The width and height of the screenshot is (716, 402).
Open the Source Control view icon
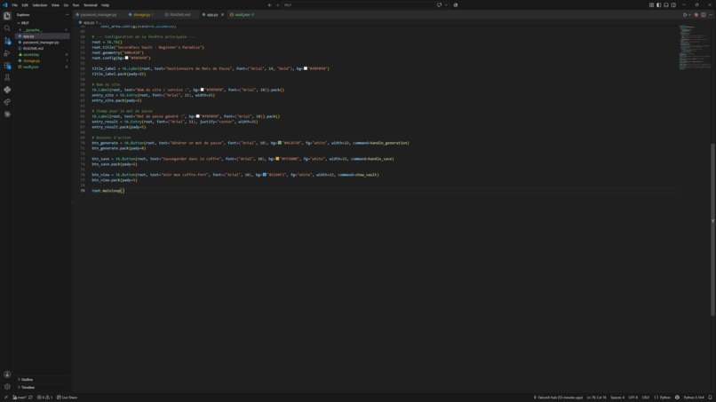(x=7, y=41)
